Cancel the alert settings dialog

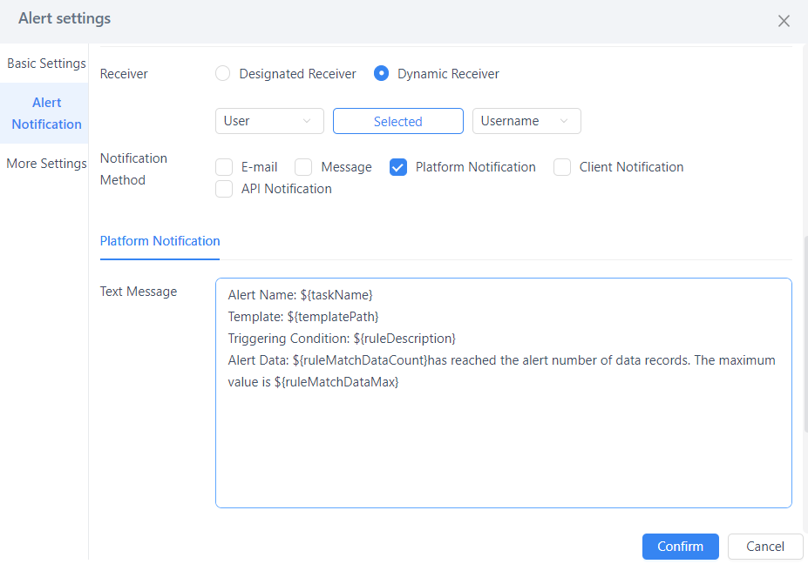click(x=764, y=547)
